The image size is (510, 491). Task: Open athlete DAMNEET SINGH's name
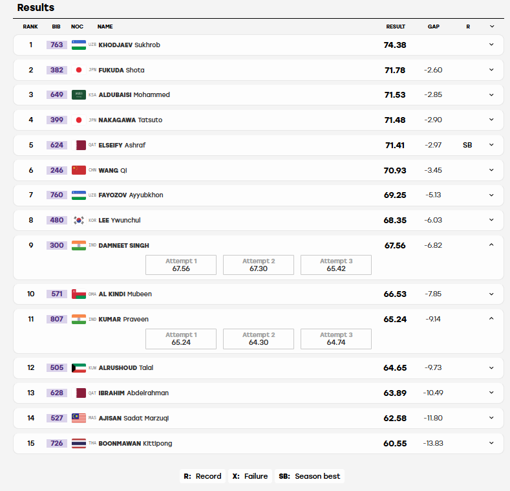(123, 246)
